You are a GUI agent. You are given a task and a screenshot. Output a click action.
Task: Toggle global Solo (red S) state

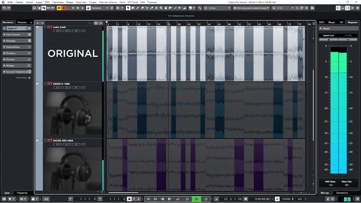click(x=64, y=8)
